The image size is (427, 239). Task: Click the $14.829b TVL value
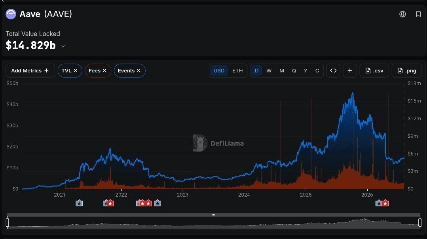click(x=31, y=46)
